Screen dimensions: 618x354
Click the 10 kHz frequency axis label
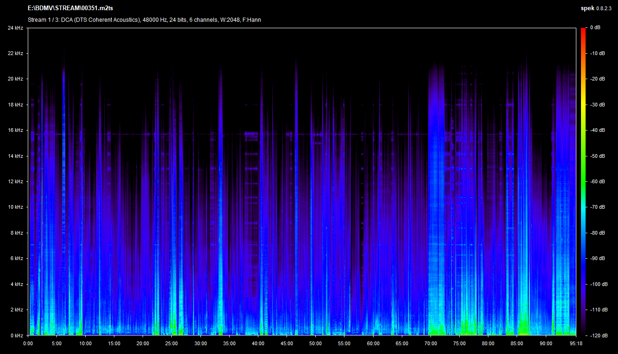click(x=15, y=207)
